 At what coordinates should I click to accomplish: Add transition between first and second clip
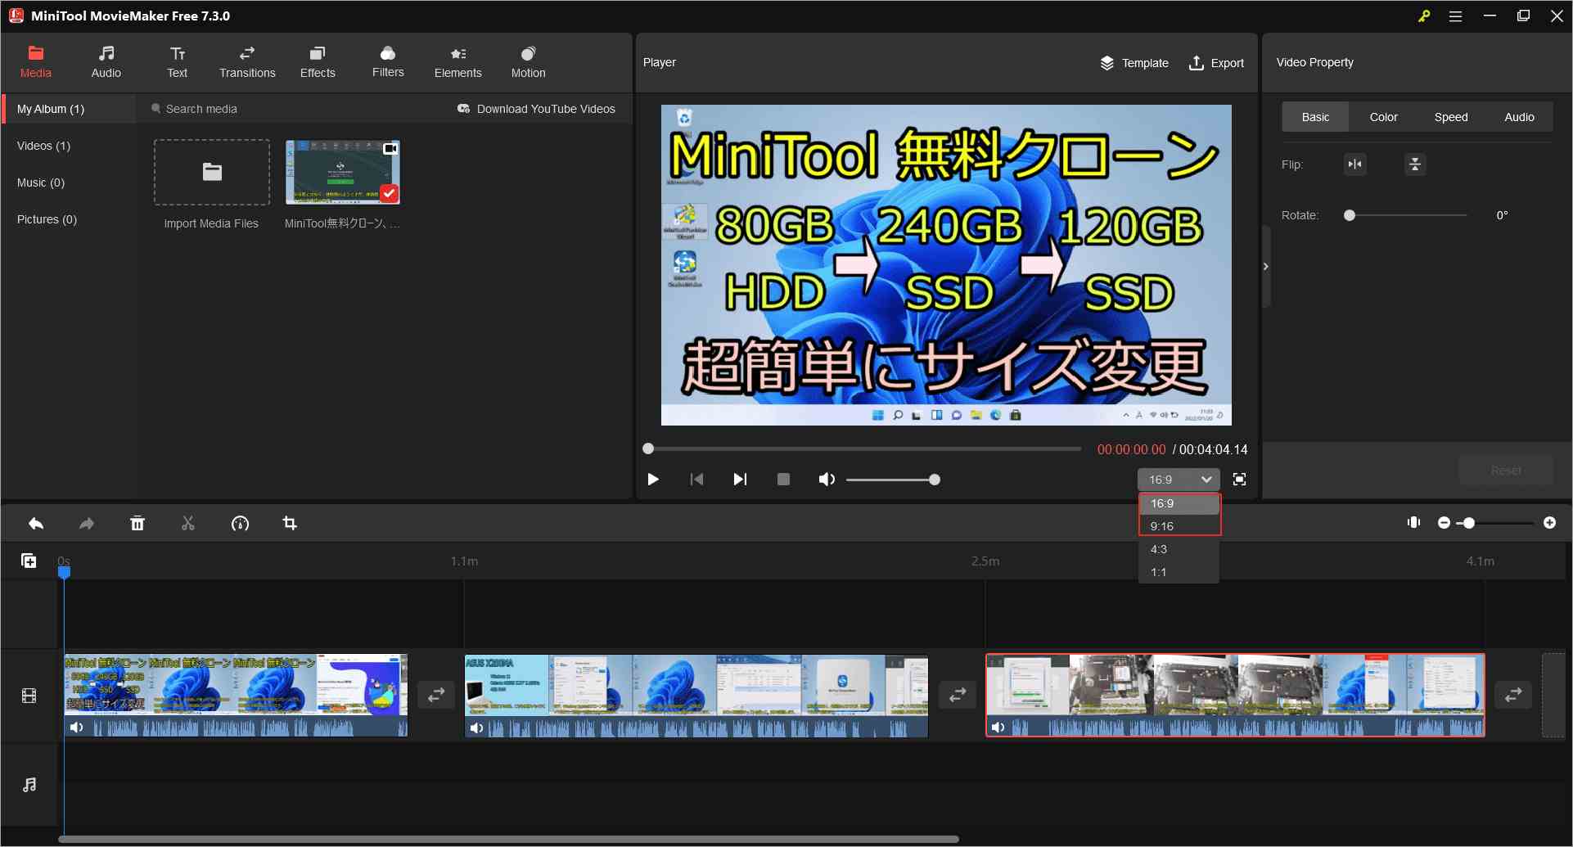coord(436,696)
